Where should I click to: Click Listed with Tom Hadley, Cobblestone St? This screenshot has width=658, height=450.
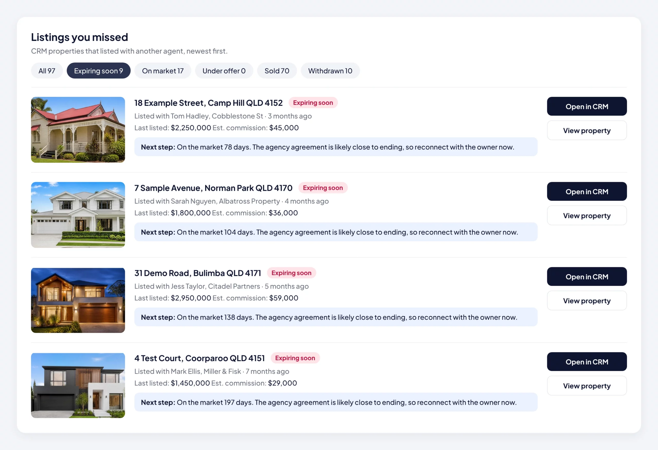[x=199, y=116]
